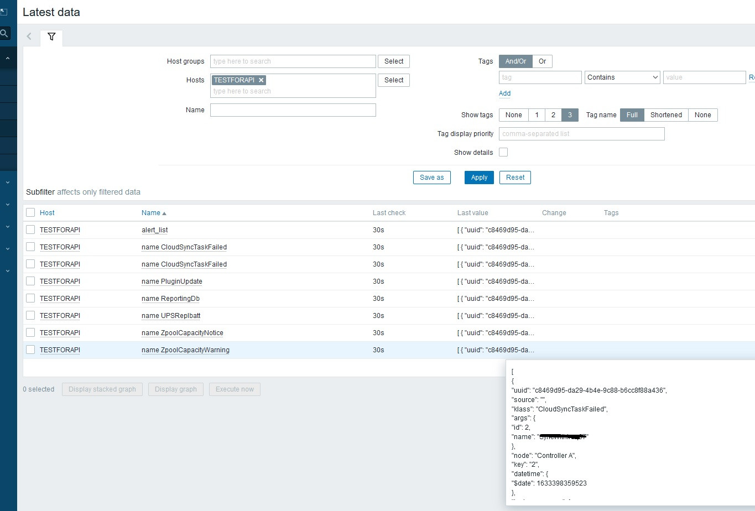This screenshot has width=755, height=511.
Task: Switch tag logic to Or
Action: [542, 61]
